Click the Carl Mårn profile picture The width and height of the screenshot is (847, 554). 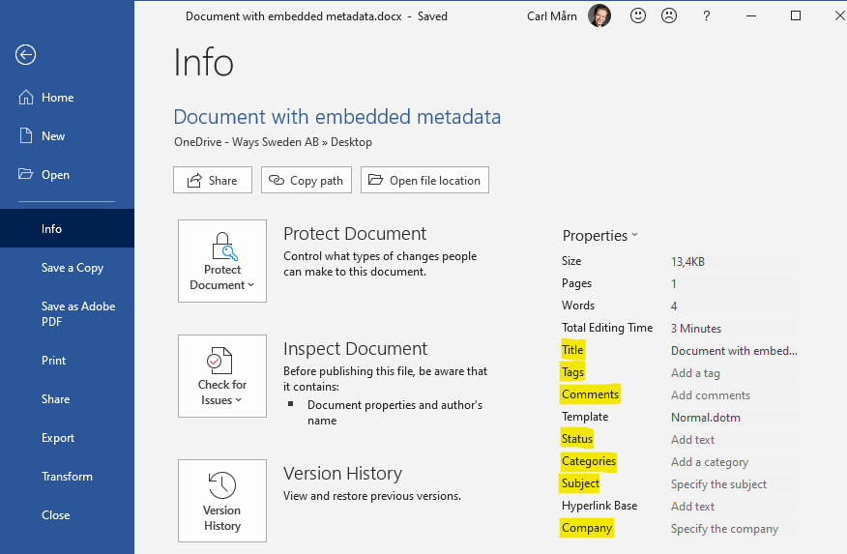(x=599, y=15)
